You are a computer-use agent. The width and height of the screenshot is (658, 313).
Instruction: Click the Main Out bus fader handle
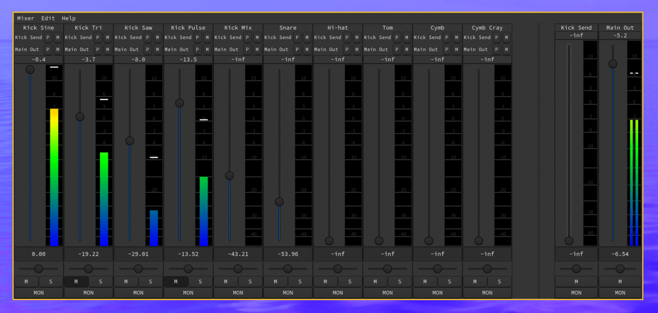613,64
